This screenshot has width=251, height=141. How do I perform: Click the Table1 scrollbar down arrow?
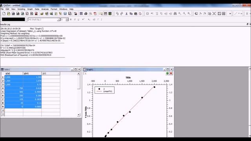click(78, 115)
